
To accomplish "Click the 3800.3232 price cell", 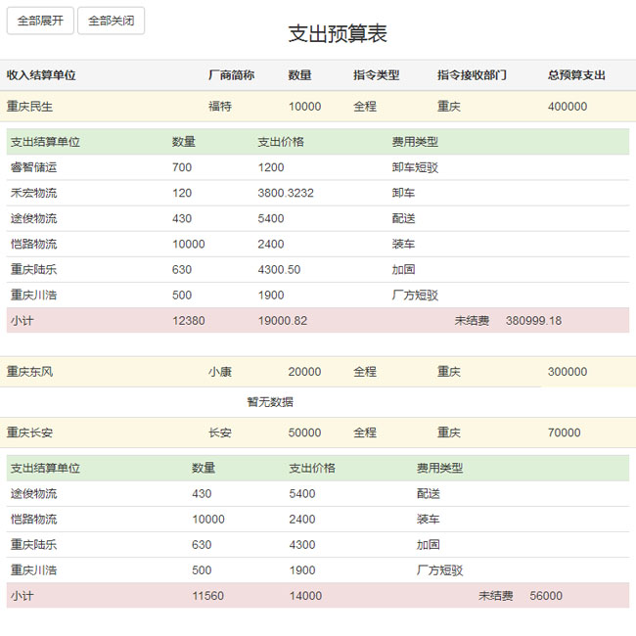I will click(x=286, y=193).
